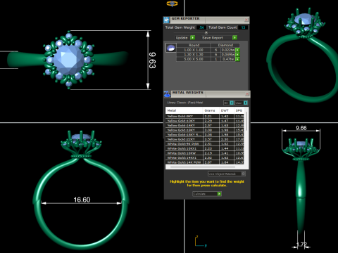Click the Calculate button
Viewport: 338px width, 253px height.
click(x=207, y=194)
